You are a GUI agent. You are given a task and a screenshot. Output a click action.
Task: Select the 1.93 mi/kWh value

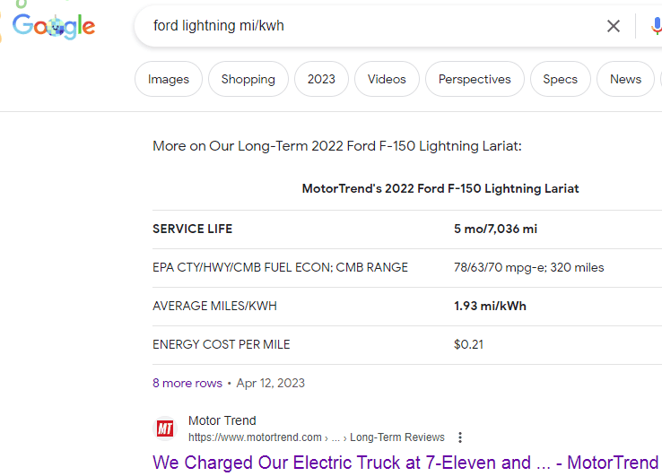click(x=490, y=306)
